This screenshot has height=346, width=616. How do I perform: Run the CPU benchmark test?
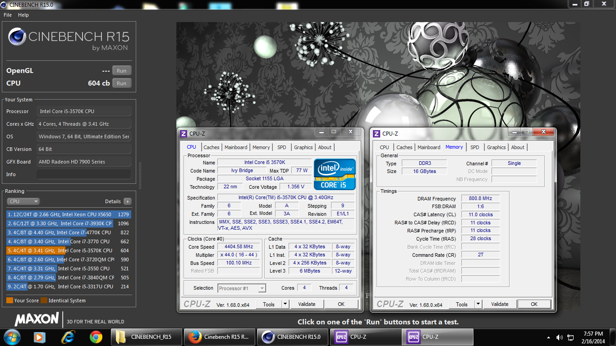coord(122,83)
